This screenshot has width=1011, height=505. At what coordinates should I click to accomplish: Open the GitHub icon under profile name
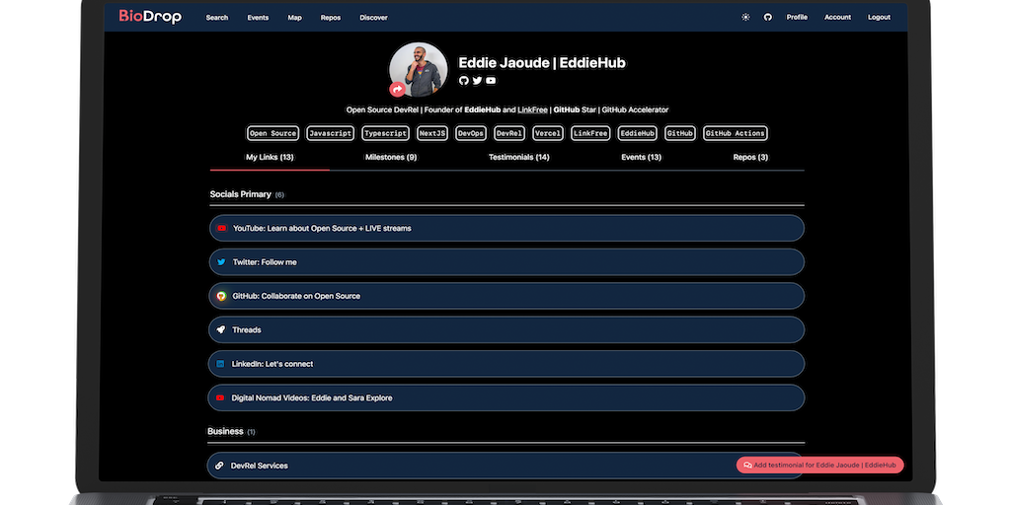464,81
